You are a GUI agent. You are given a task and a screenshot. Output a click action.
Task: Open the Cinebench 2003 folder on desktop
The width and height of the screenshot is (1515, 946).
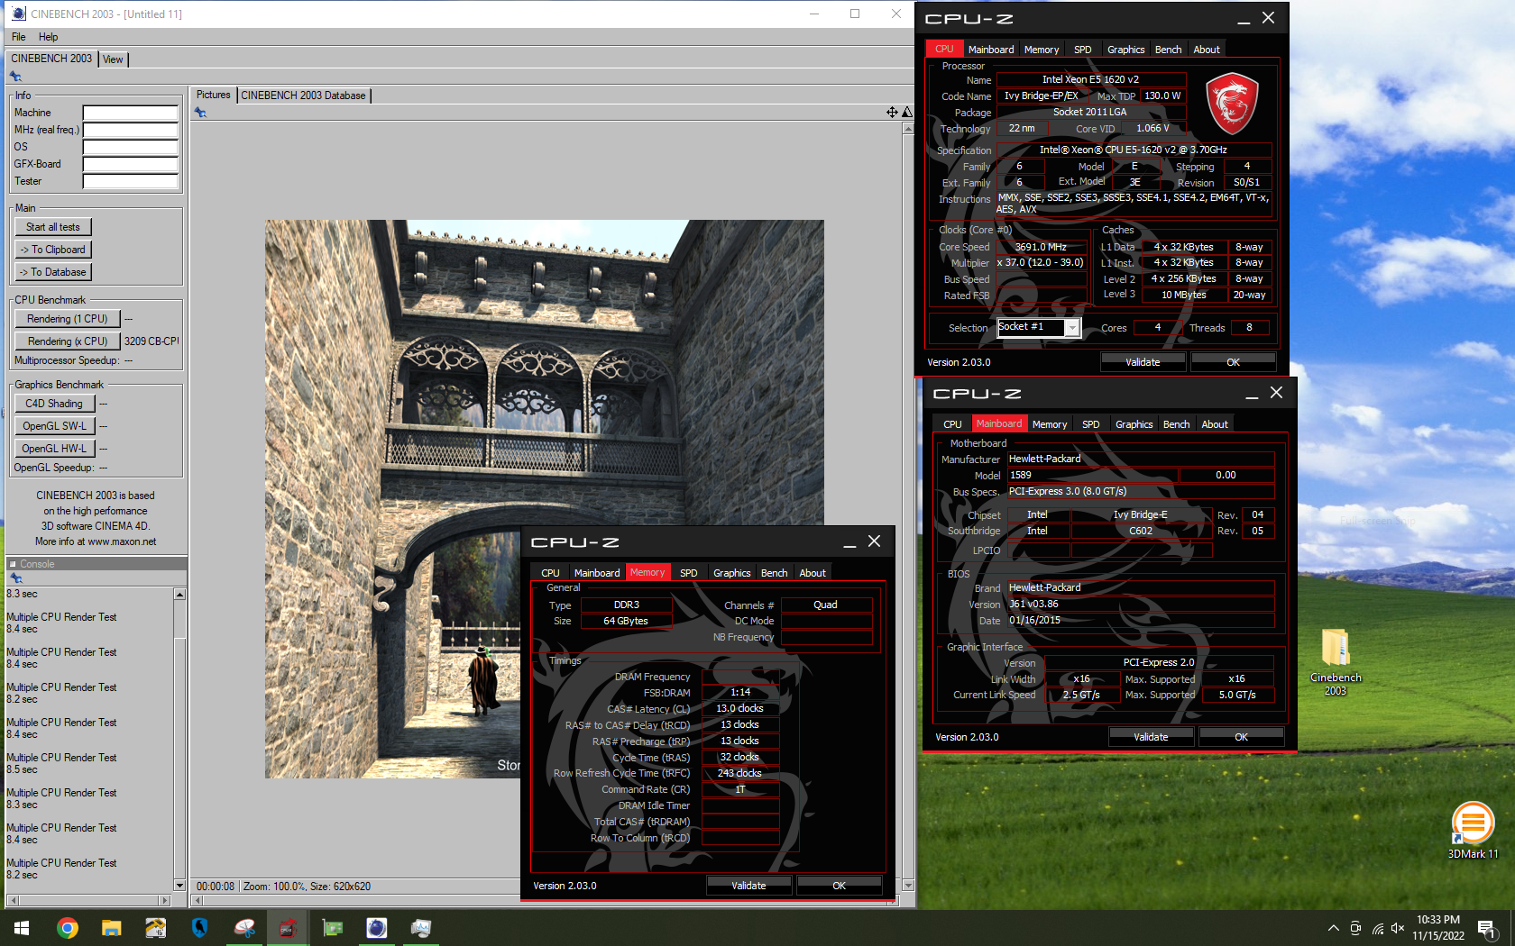pyautogui.click(x=1335, y=662)
